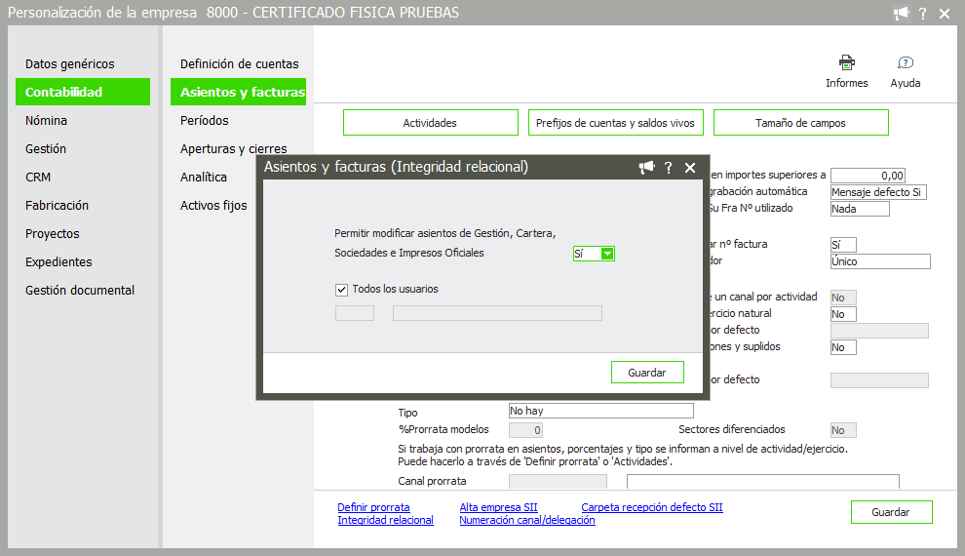Click the Definir prorrata link
The height and width of the screenshot is (556, 965).
pyautogui.click(x=373, y=507)
